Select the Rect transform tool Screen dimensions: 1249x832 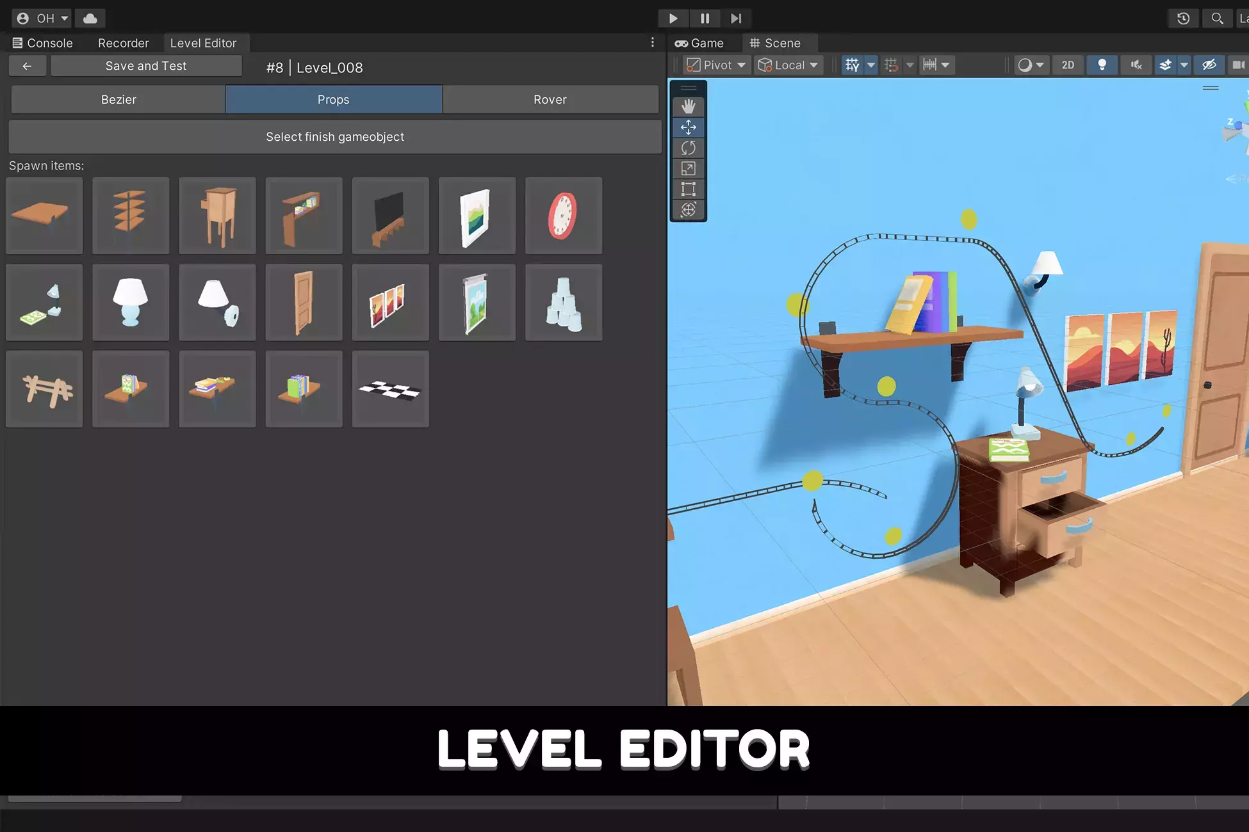pyautogui.click(x=688, y=189)
